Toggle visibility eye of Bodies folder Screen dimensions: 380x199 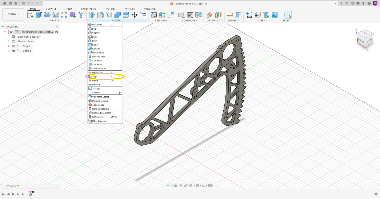tap(14, 51)
